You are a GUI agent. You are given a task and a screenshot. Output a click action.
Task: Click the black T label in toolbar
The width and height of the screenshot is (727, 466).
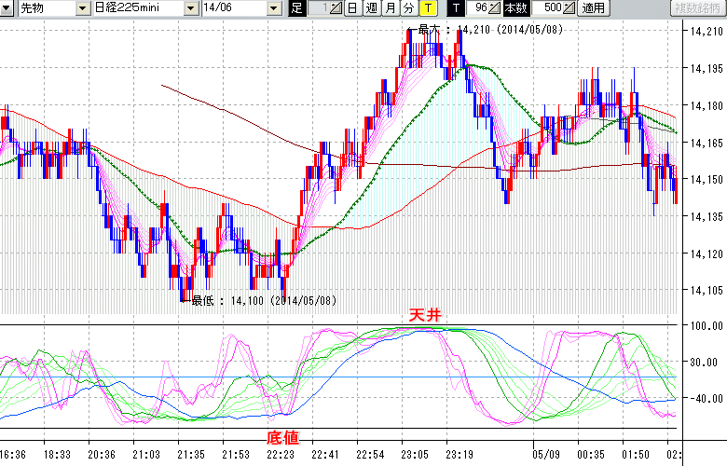(456, 8)
